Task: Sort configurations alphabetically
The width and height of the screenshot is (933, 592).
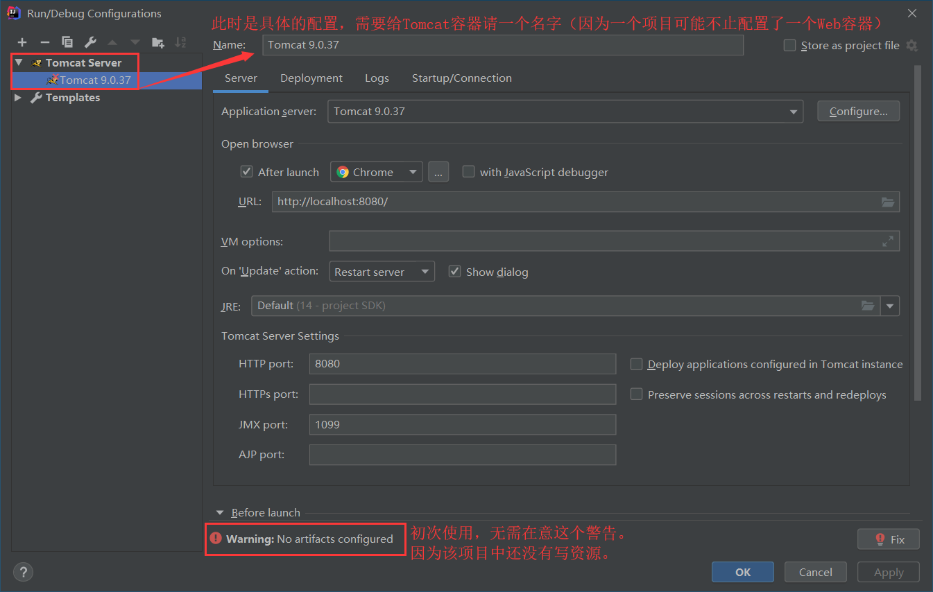Action: click(180, 42)
